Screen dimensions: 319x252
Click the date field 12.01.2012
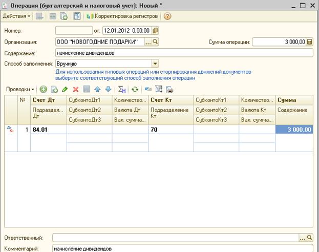point(127,31)
